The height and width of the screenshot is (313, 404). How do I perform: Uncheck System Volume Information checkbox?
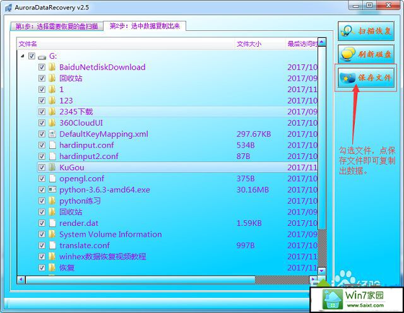click(x=42, y=234)
